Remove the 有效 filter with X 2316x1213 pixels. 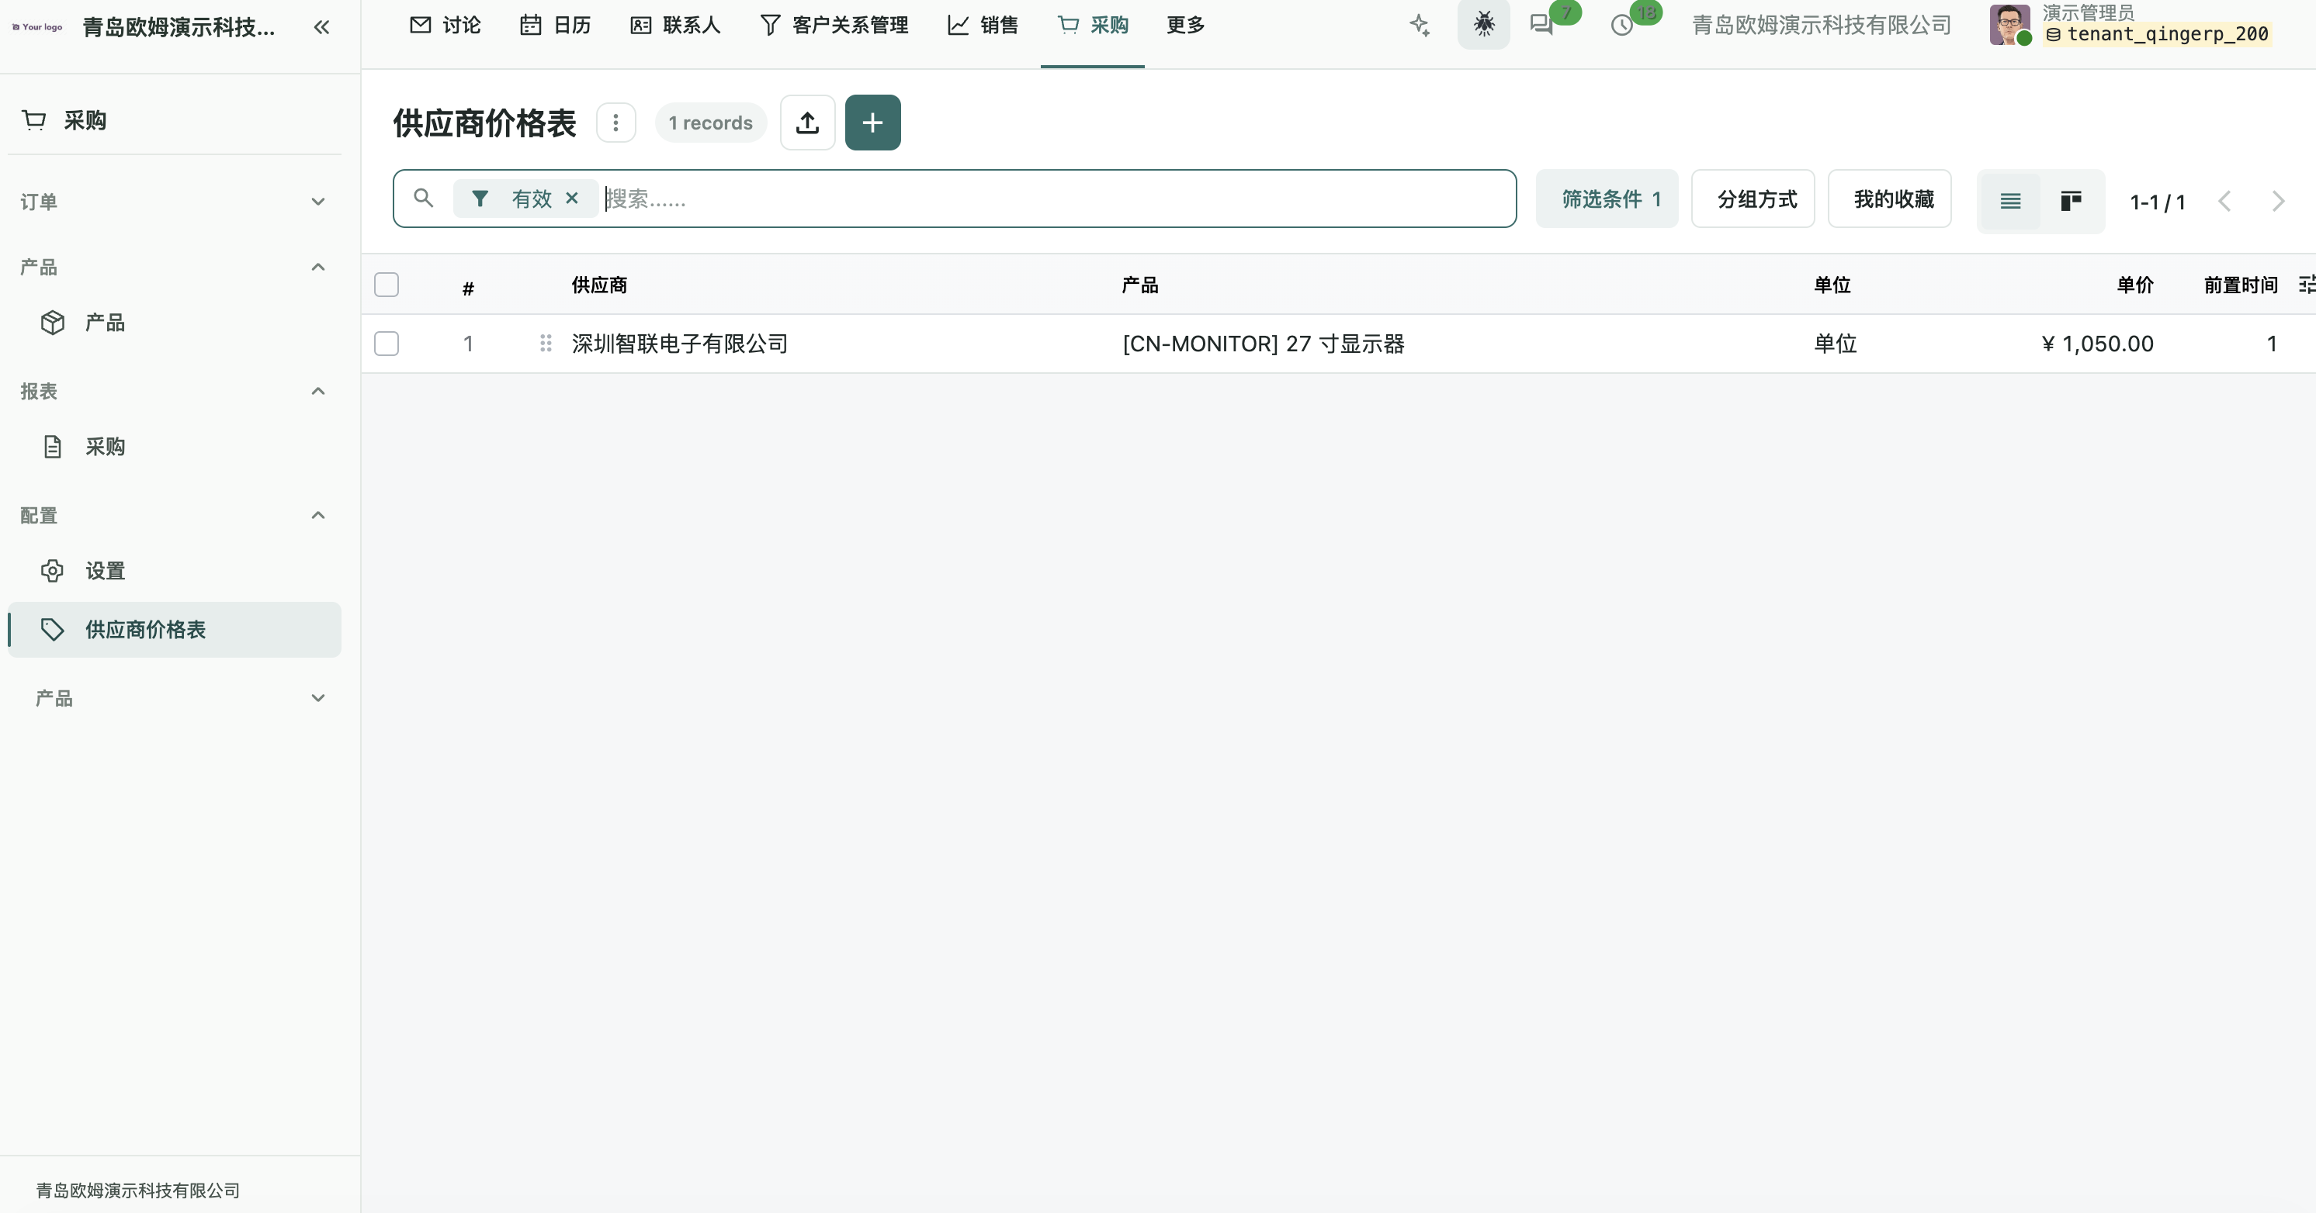[572, 198]
